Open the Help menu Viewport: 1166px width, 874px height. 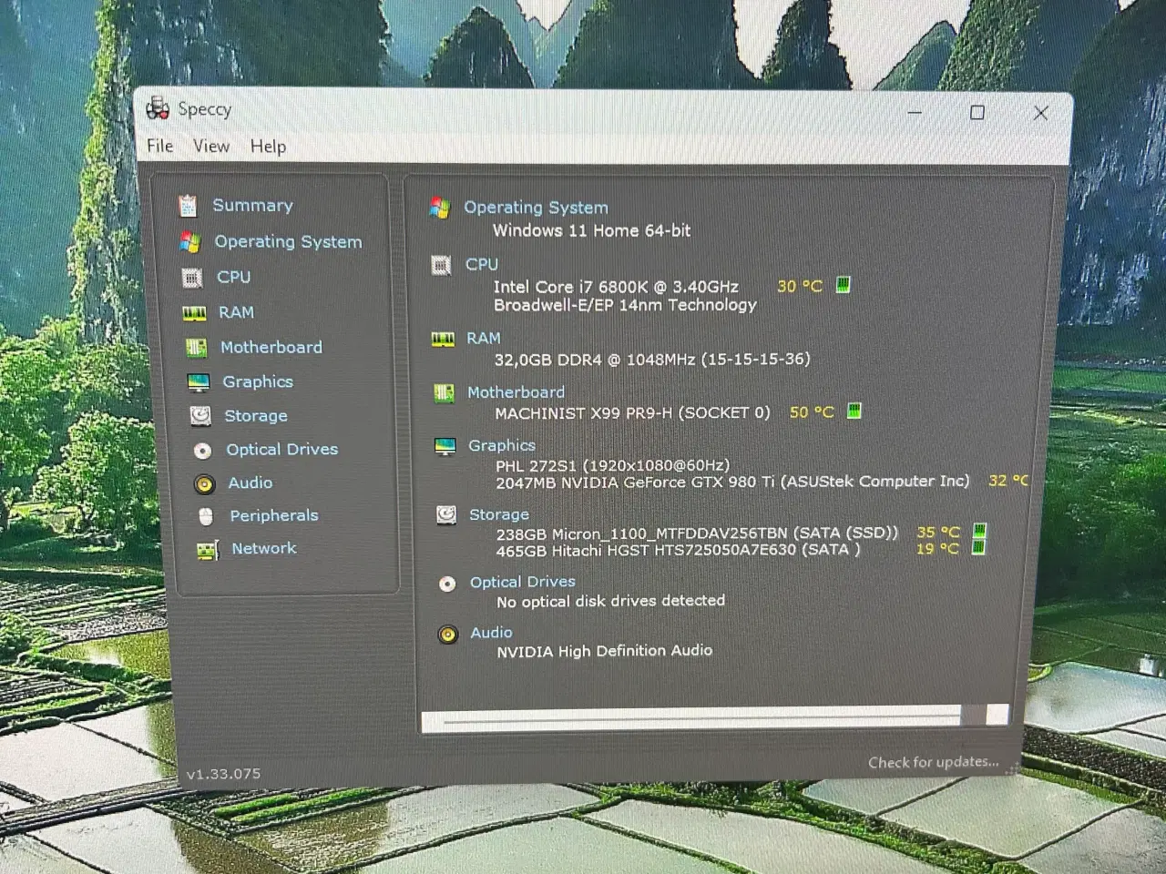coord(267,146)
